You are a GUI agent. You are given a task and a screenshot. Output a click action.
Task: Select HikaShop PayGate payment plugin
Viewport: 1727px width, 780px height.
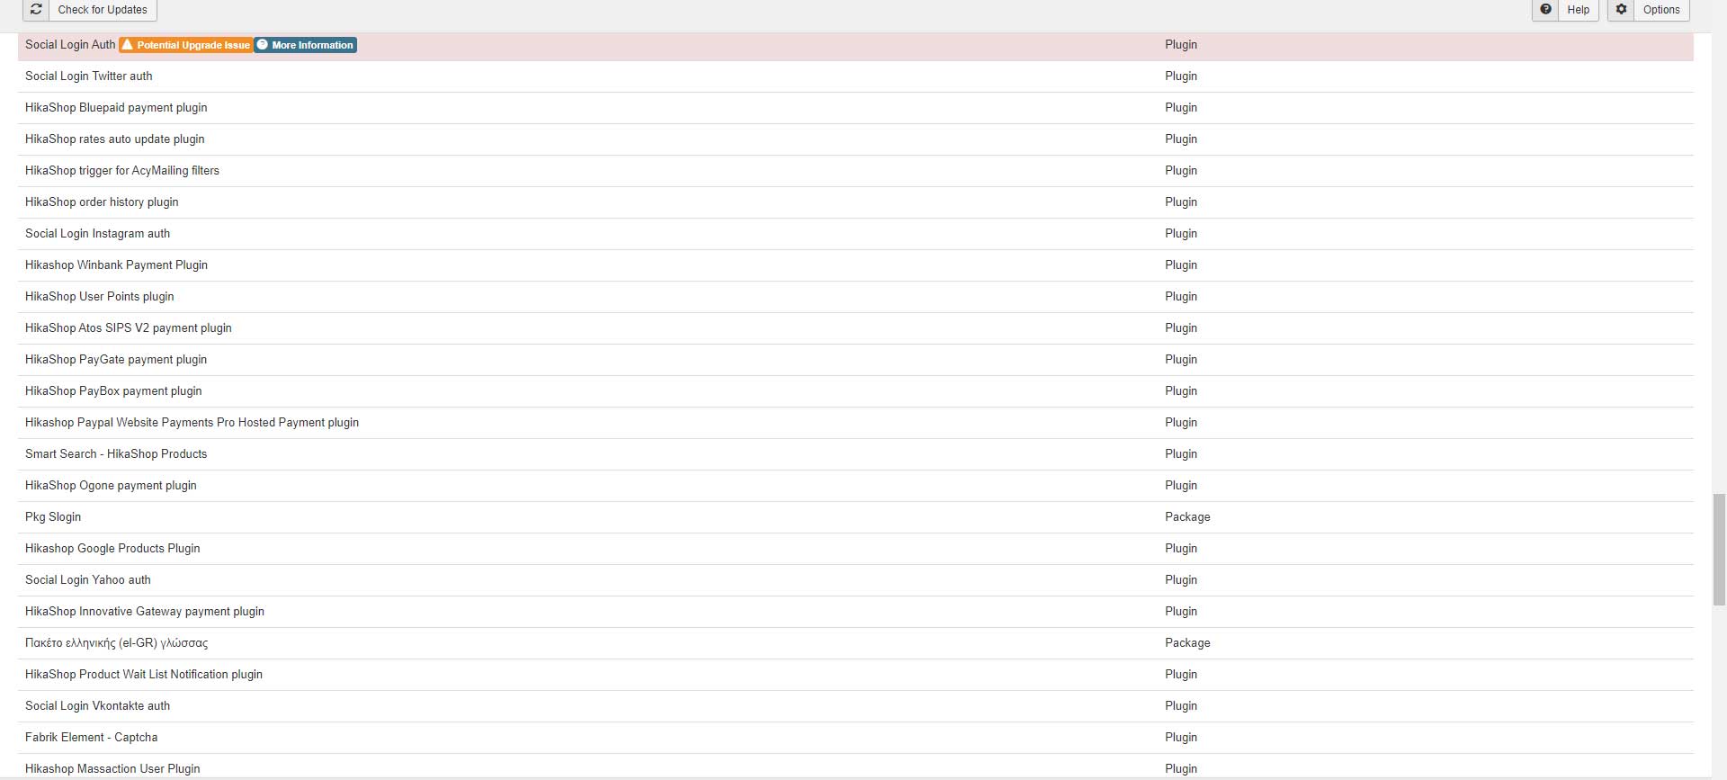coord(116,359)
